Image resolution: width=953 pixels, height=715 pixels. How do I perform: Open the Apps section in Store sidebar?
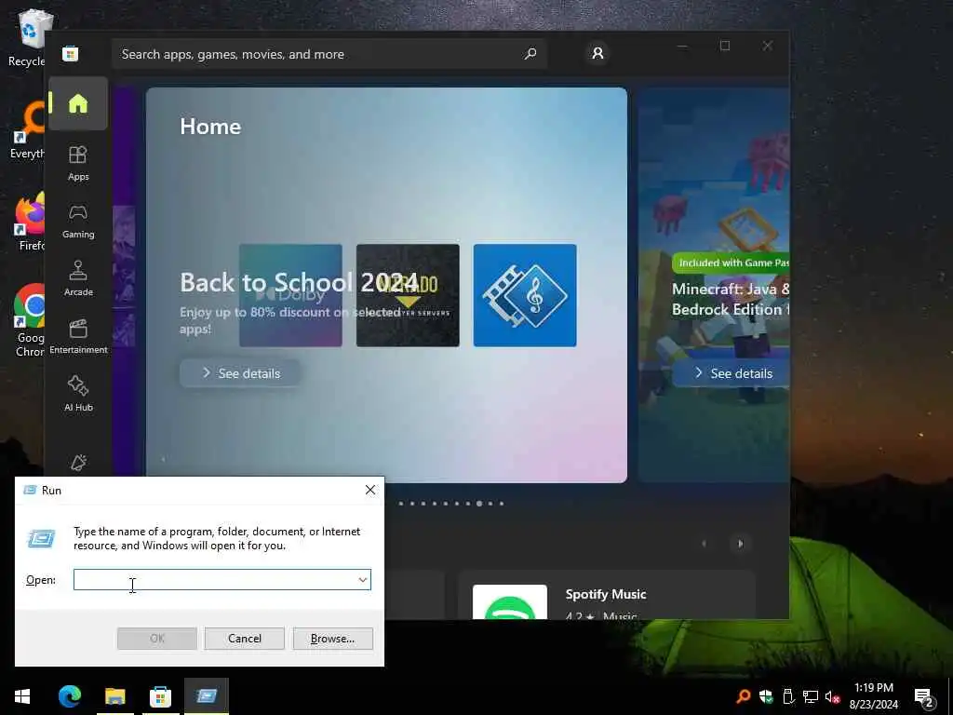pos(78,164)
